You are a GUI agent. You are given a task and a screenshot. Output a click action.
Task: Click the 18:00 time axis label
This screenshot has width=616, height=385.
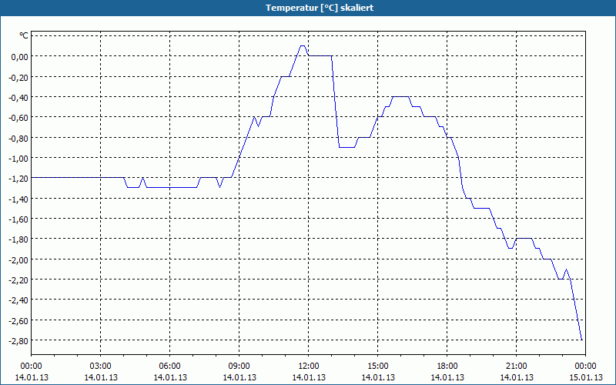coord(447,367)
